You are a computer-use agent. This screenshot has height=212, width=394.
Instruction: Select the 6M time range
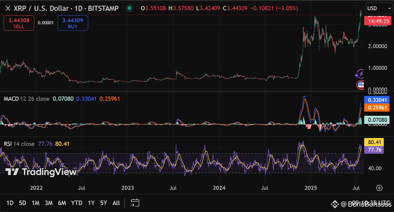tap(62, 203)
